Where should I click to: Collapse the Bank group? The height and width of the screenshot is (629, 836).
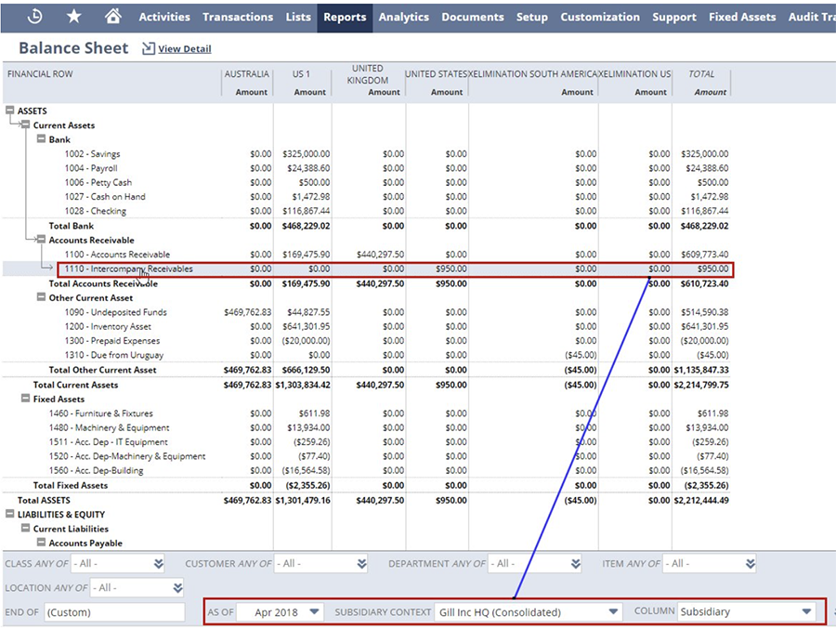[x=42, y=139]
